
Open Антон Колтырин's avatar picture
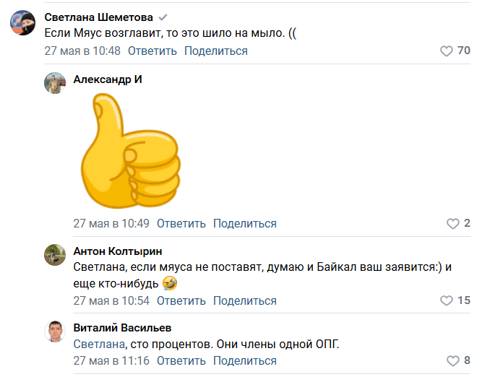[55, 255]
